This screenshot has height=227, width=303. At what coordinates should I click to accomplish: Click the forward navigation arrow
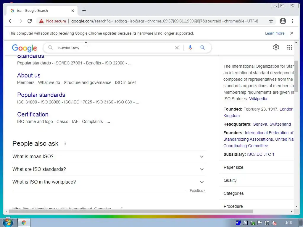[x=20, y=21]
